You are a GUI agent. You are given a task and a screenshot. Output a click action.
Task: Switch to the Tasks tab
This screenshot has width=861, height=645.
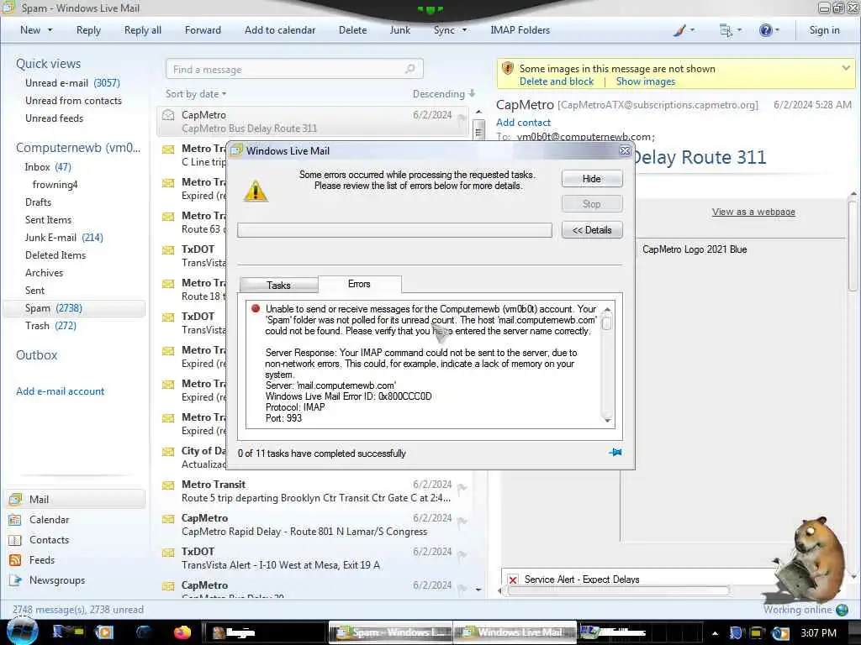tap(278, 286)
